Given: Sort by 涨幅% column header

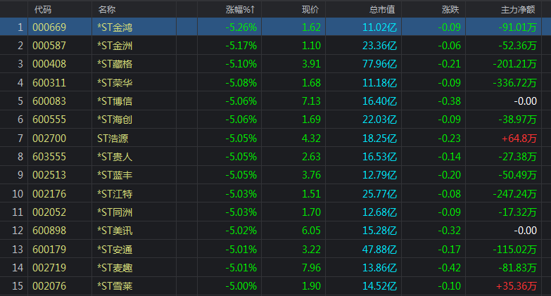Looking at the screenshot, I should 240,9.
